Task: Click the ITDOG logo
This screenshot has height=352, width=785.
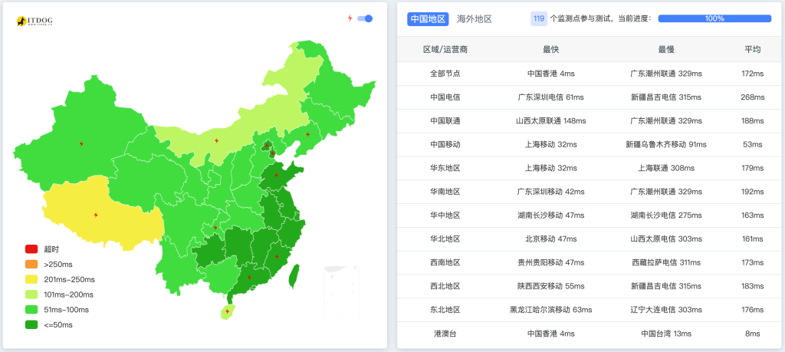Action: 34,21
